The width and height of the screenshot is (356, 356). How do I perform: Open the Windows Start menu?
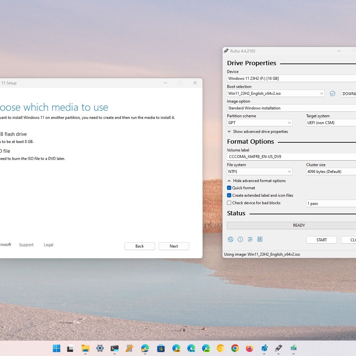(x=57, y=348)
